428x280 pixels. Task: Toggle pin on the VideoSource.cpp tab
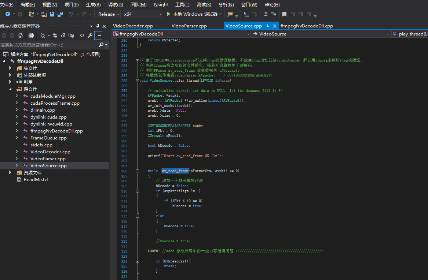(268, 26)
